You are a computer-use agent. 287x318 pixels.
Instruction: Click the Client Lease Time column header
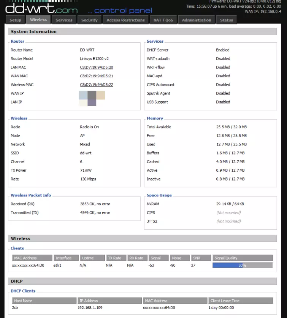(x=240, y=300)
